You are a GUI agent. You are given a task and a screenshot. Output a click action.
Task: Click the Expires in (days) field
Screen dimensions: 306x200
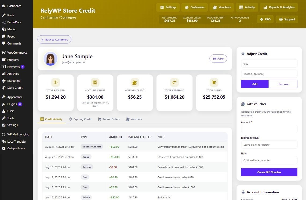269,145
